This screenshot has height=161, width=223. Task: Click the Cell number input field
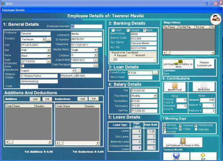[x=36, y=45]
